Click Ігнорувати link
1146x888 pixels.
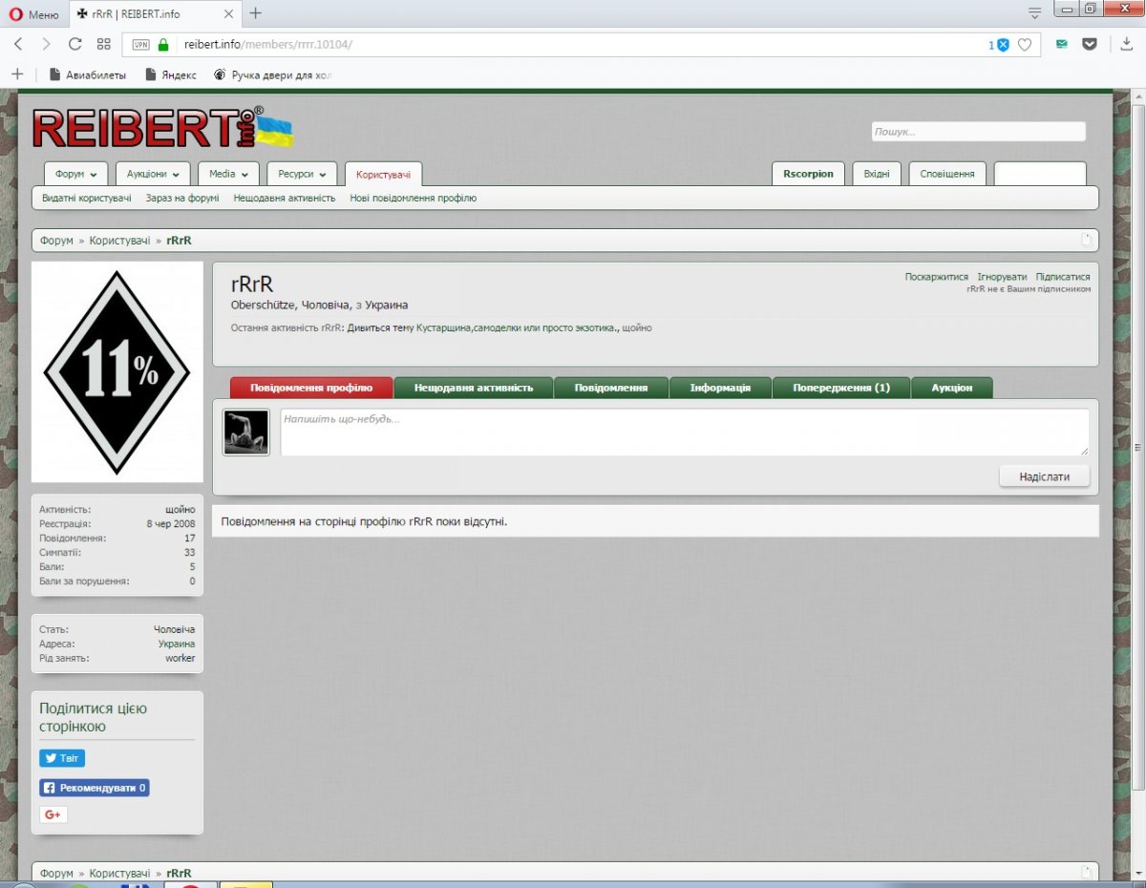[x=1002, y=277]
